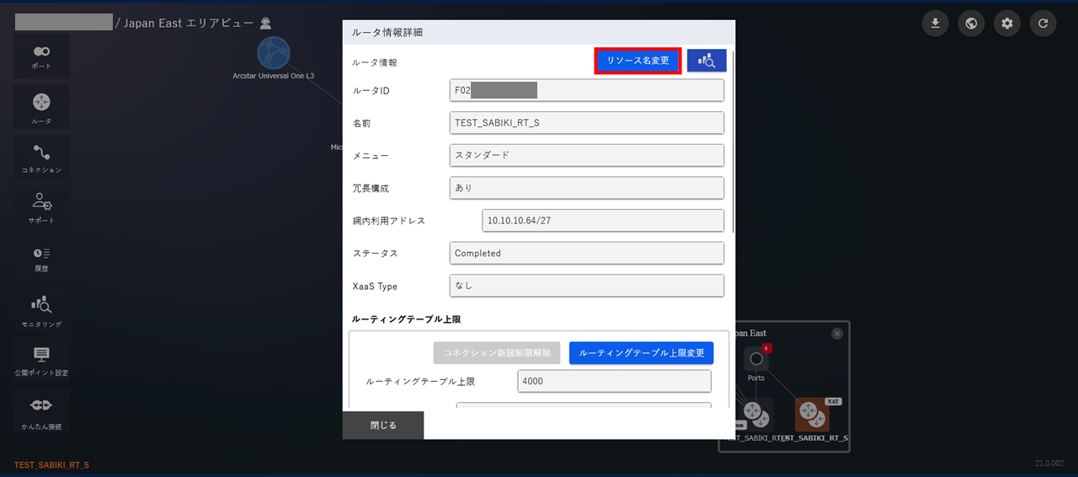Click ルーティングテーブル上限変更 button
The width and height of the screenshot is (1078, 477).
pyautogui.click(x=642, y=353)
